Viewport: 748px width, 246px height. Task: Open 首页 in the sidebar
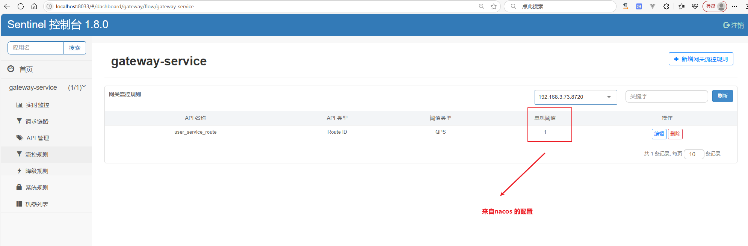click(x=26, y=69)
